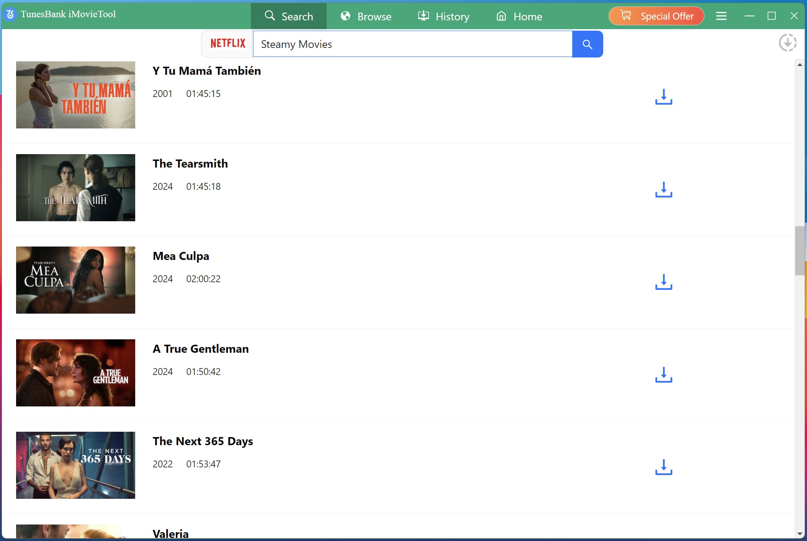Focus the Steamy Movies search field

pos(412,44)
